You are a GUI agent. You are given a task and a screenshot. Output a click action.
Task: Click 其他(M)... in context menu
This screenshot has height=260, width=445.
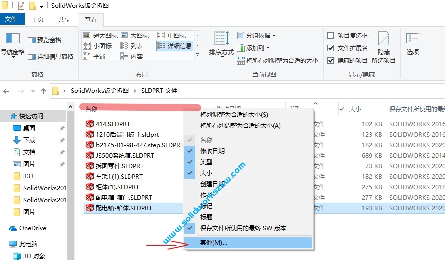pyautogui.click(x=249, y=243)
